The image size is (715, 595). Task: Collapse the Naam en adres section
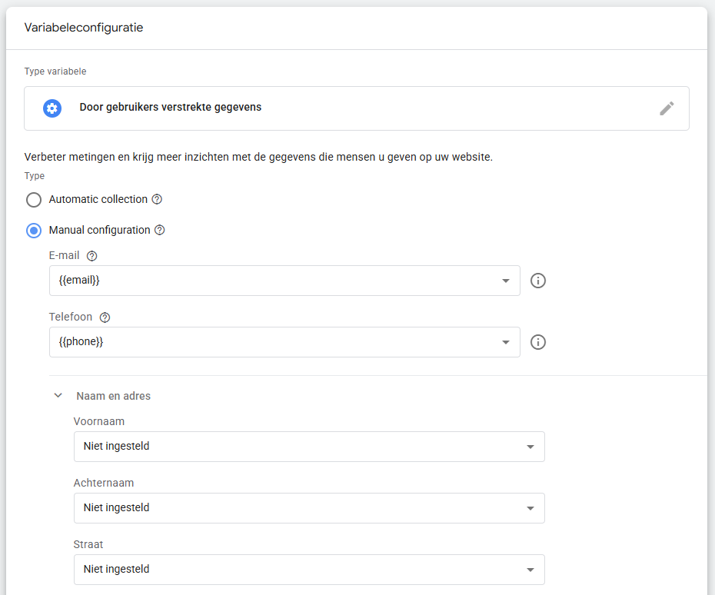coord(58,396)
